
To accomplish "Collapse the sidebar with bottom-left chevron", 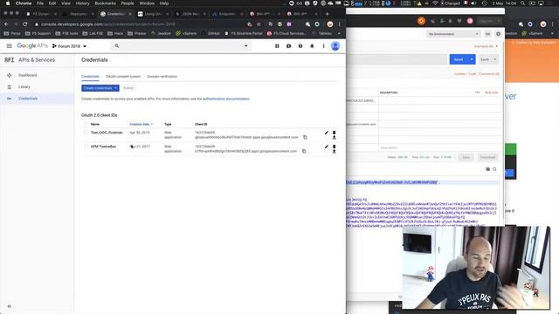I will [x=10, y=306].
